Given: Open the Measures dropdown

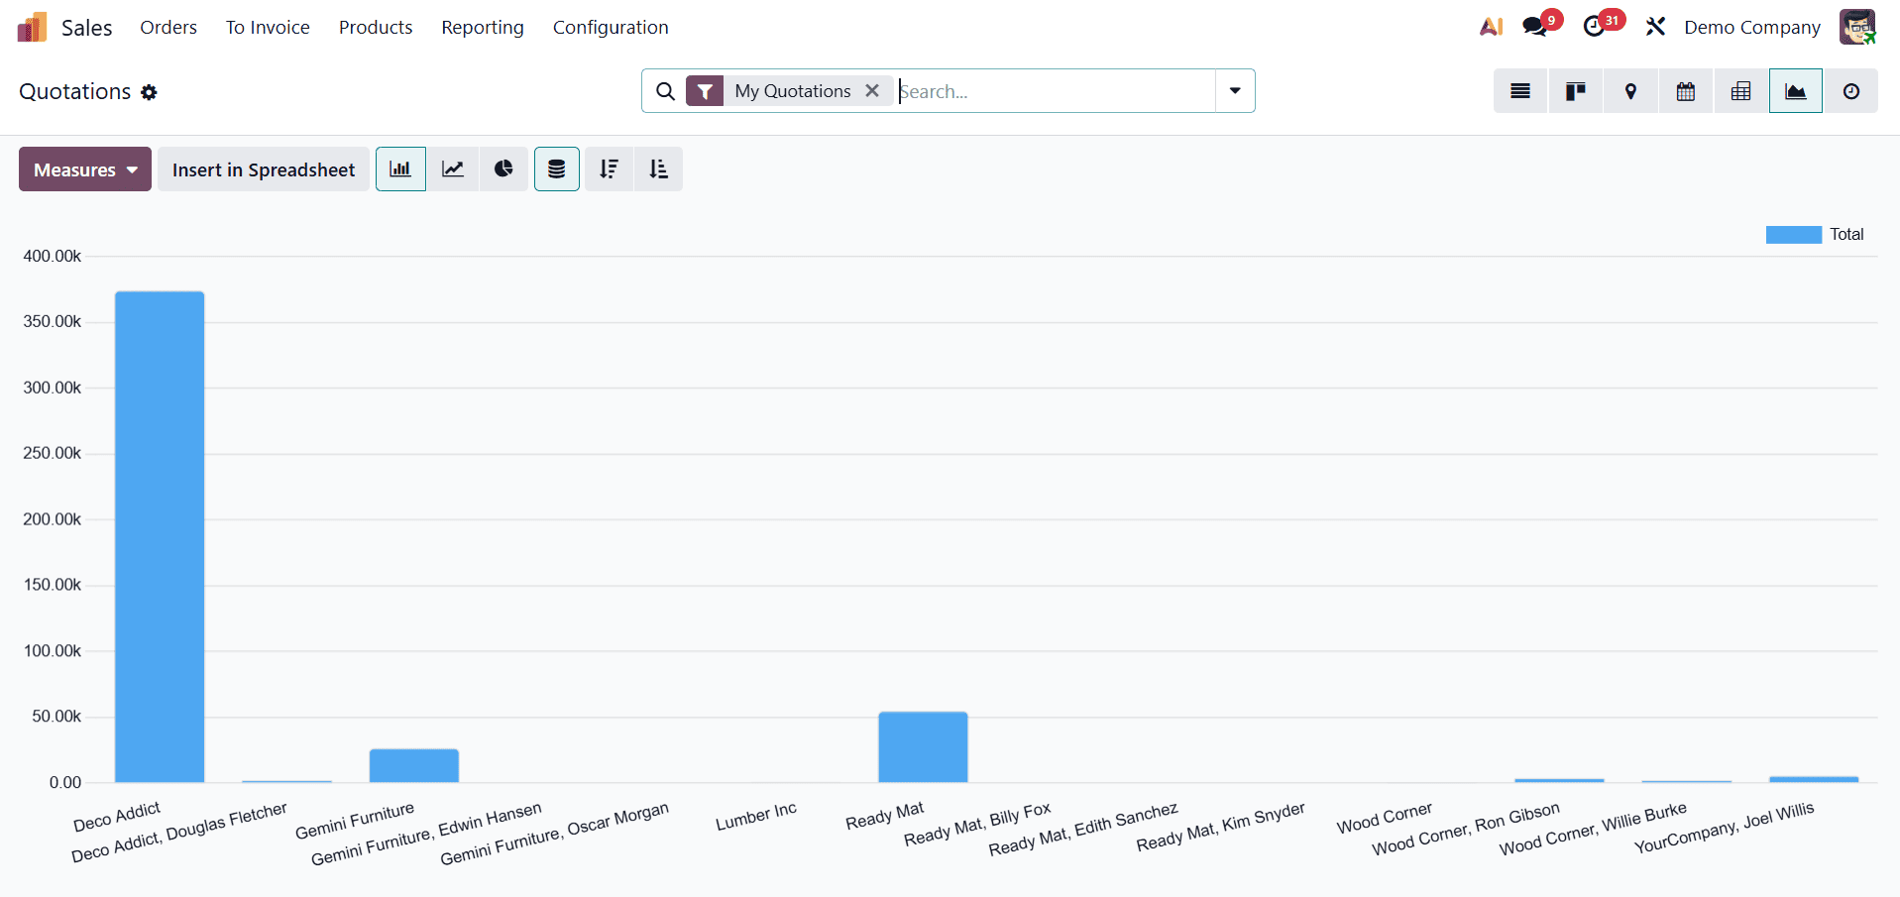Looking at the screenshot, I should coord(84,168).
